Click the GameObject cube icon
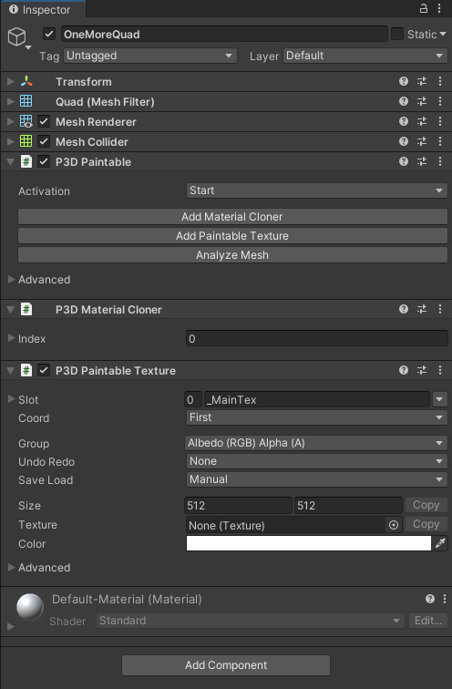 pyautogui.click(x=17, y=36)
